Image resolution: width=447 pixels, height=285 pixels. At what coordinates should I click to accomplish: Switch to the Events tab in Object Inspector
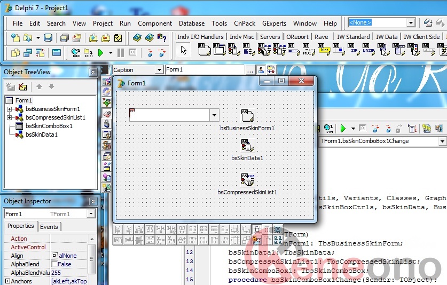click(x=49, y=227)
